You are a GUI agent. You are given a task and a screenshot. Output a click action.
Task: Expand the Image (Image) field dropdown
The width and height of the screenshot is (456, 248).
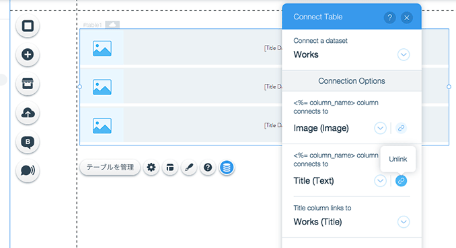380,128
